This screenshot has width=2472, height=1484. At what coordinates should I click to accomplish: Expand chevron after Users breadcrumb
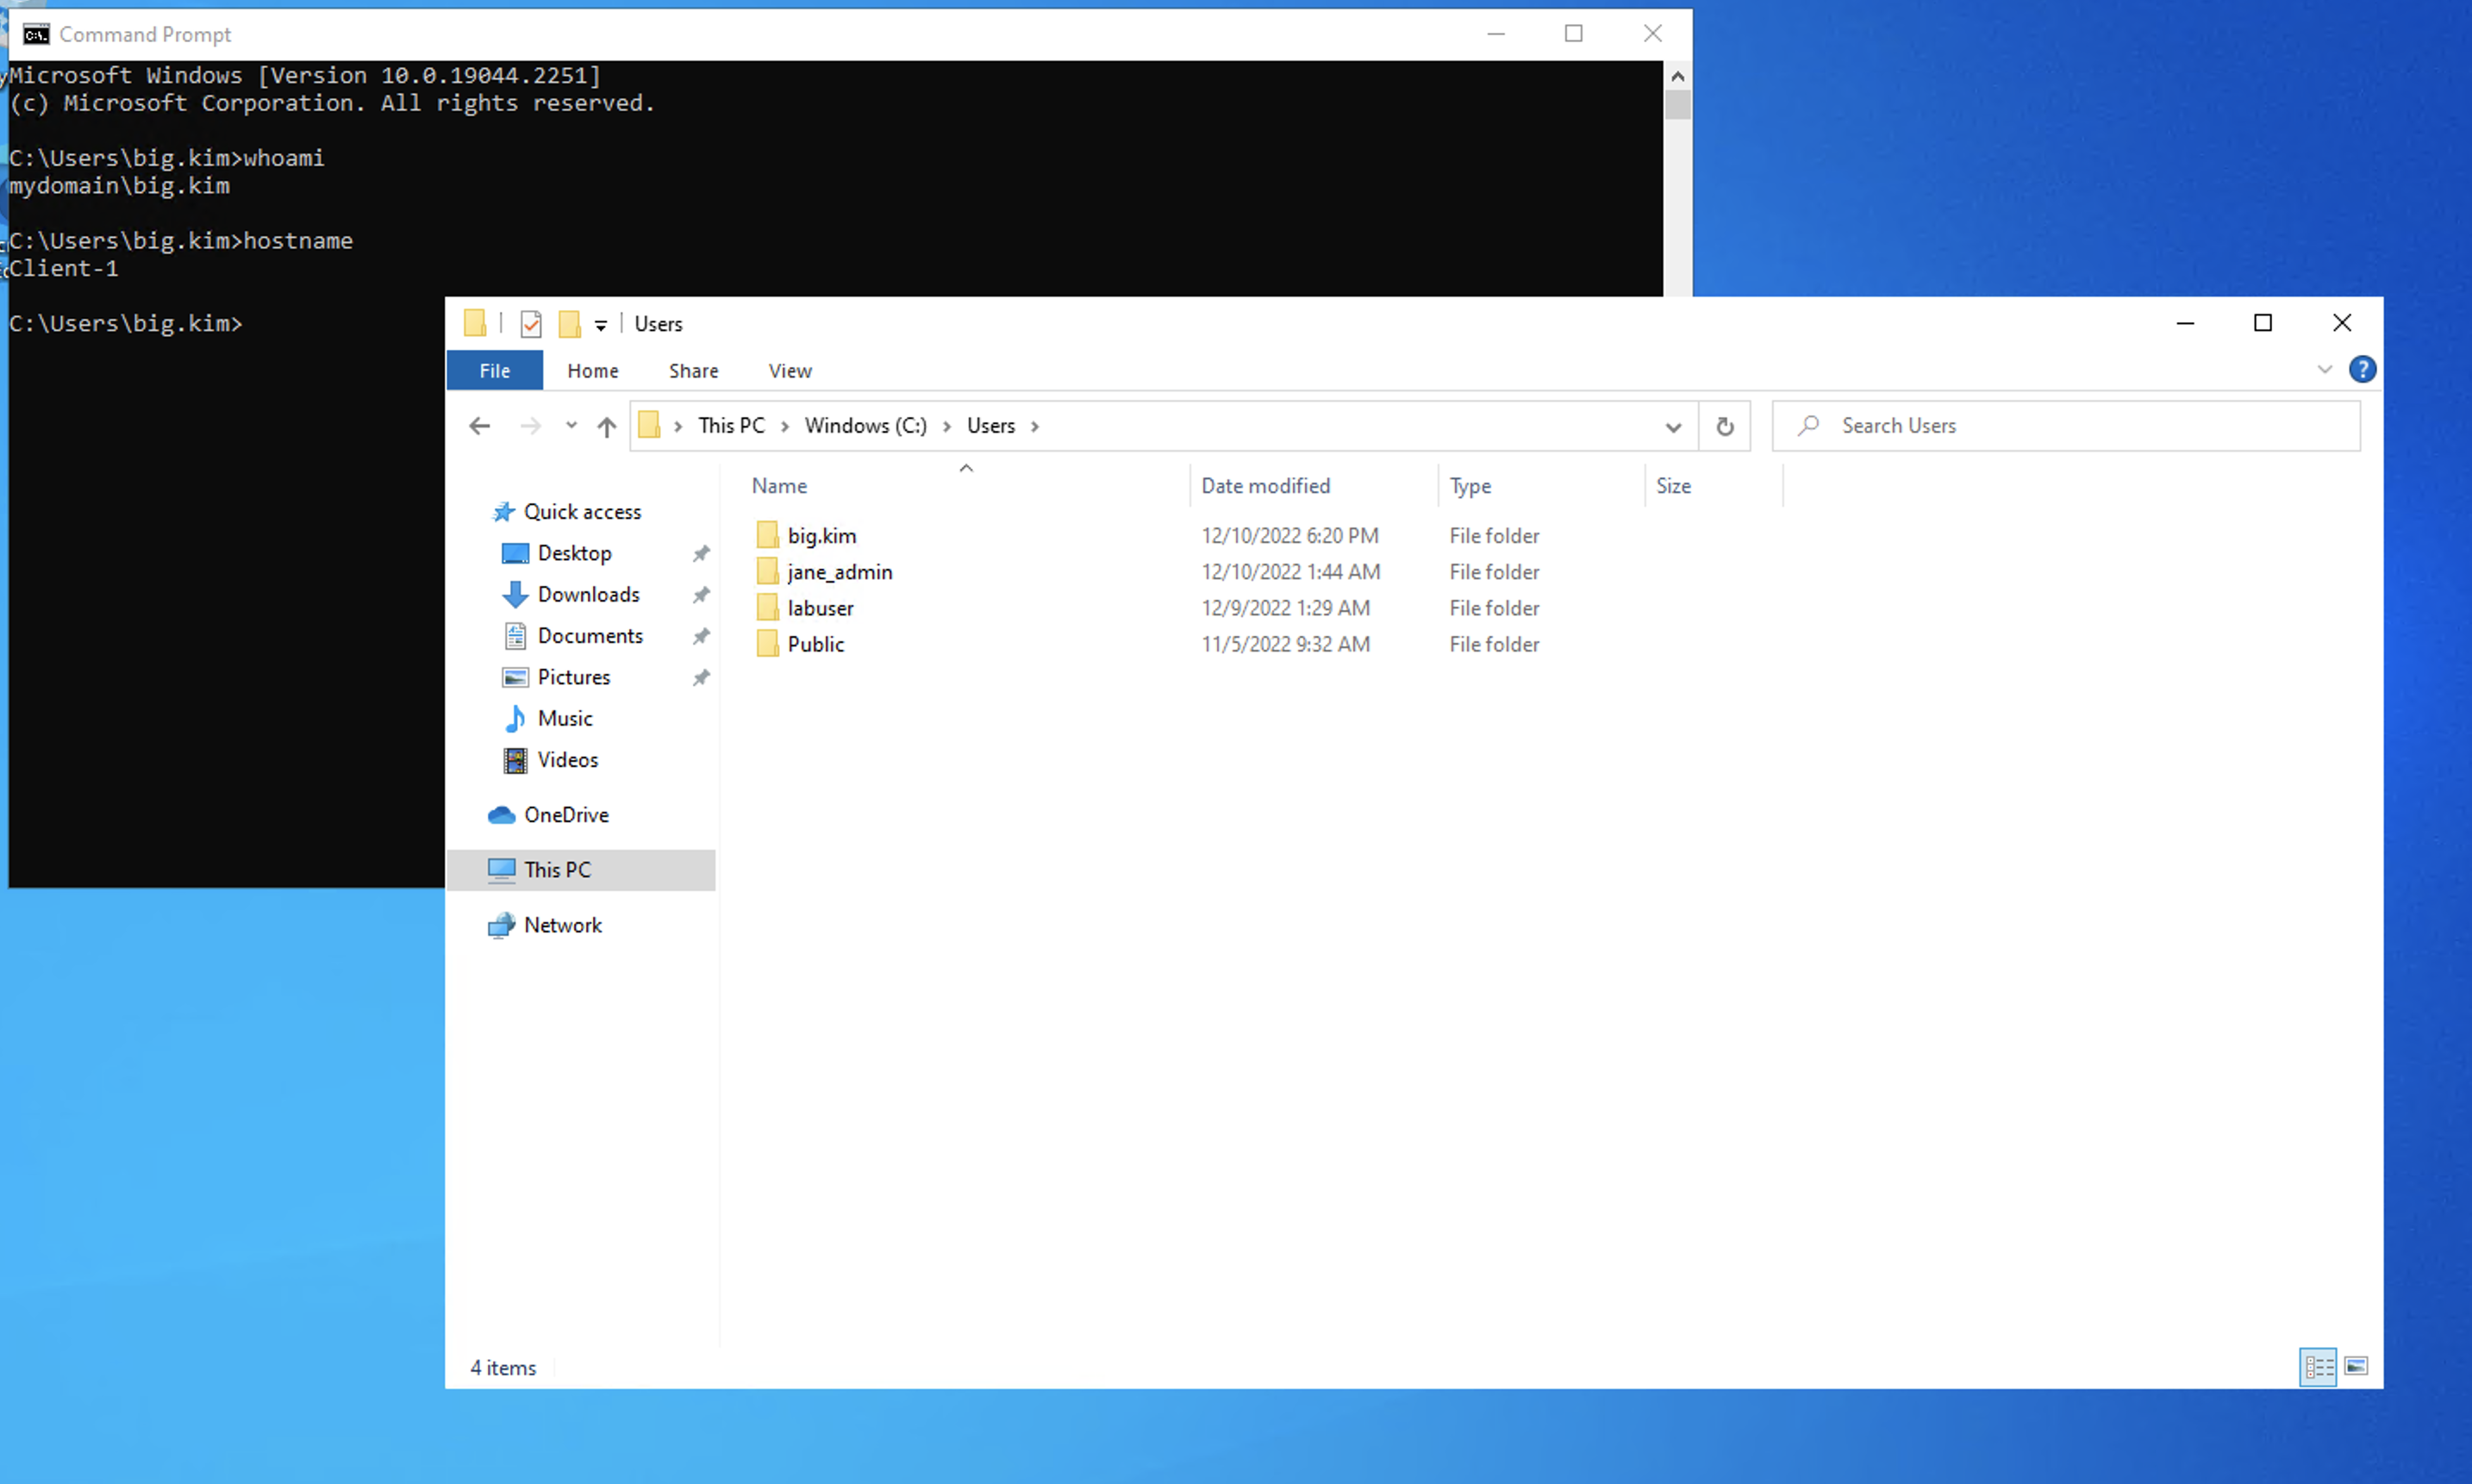(1035, 426)
